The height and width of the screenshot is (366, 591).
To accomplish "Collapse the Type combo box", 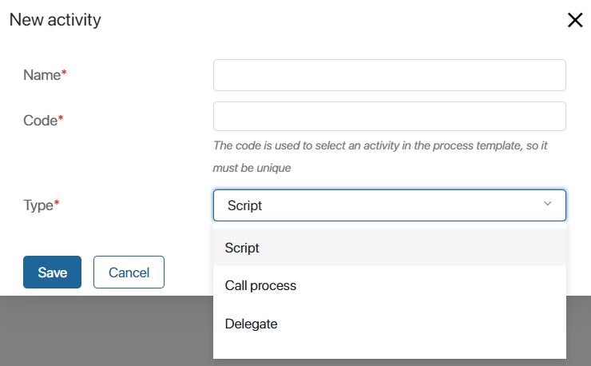I will (390, 205).
